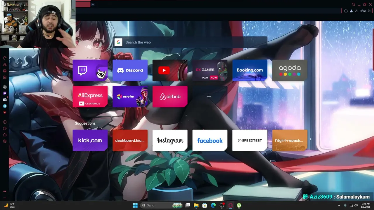
Task: Open the AI assistant toolbar button
Action: coord(363,11)
